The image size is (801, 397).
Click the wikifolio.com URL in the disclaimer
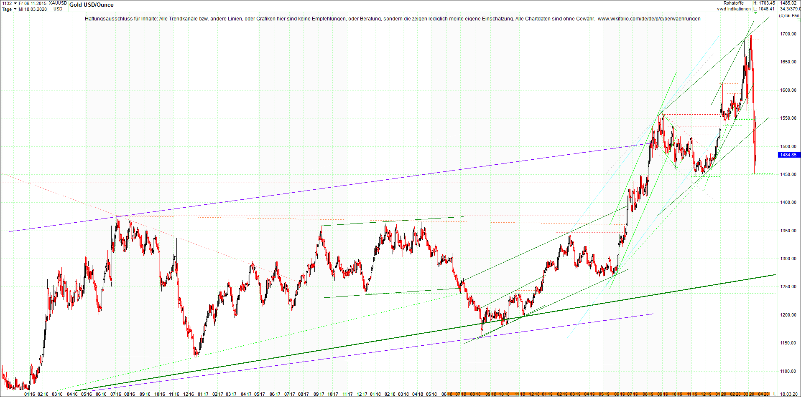(649, 19)
